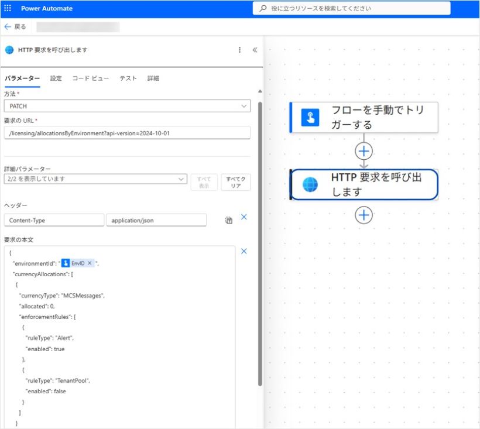Viewport: 480px width, 429px height.
Task: Open the three-dot more options menu
Action: point(239,50)
